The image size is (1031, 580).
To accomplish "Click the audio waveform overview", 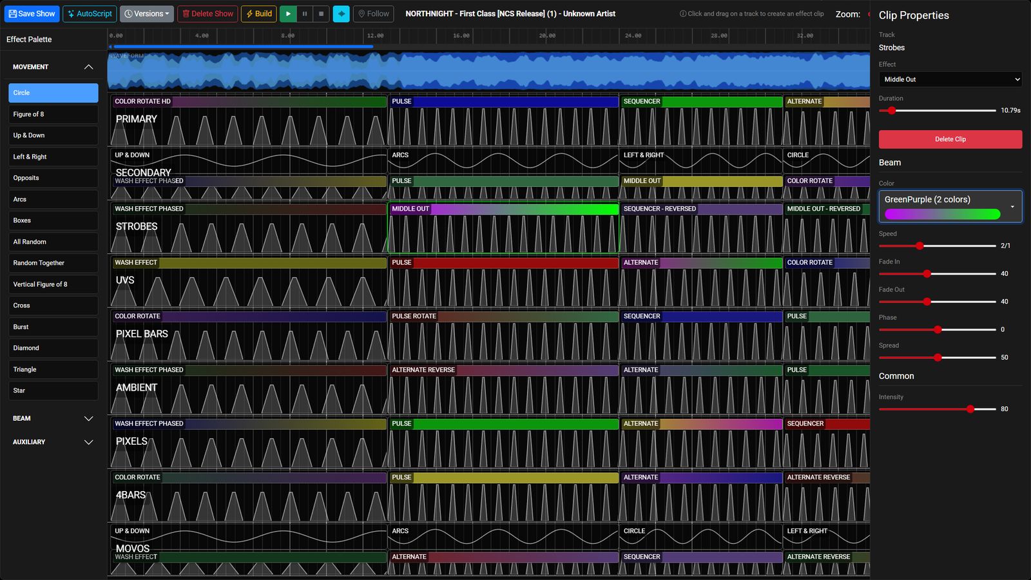I will (488, 71).
